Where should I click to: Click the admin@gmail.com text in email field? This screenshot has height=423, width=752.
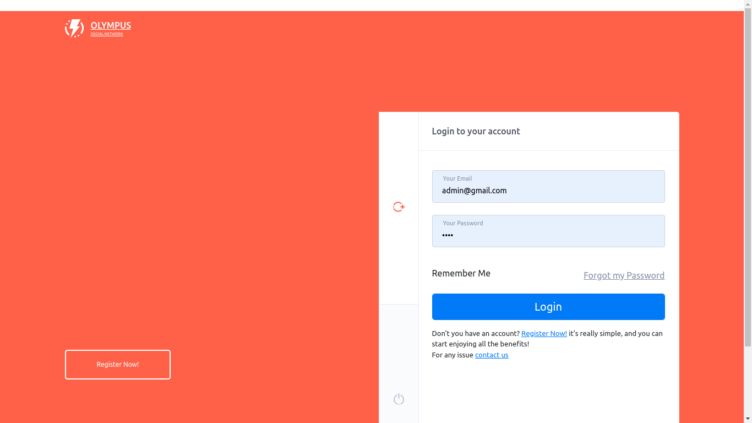[x=474, y=191]
